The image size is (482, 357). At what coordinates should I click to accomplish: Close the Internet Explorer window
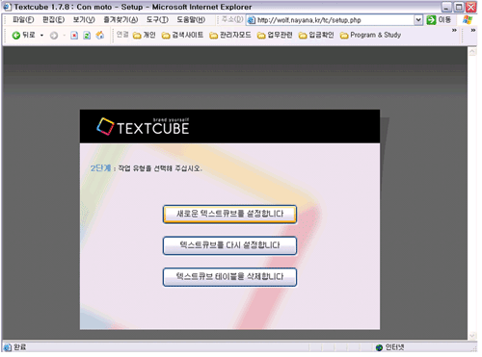pyautogui.click(x=471, y=7)
